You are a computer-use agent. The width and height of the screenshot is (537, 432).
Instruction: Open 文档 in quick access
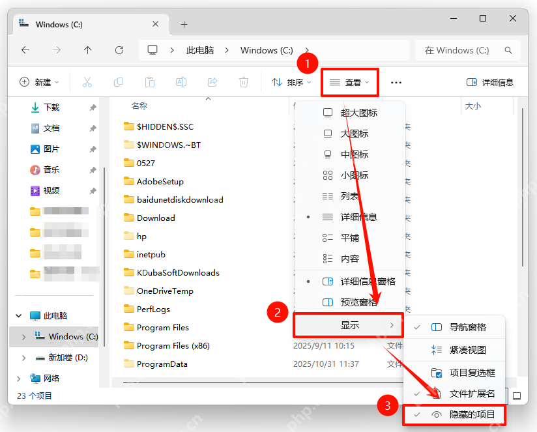click(51, 128)
